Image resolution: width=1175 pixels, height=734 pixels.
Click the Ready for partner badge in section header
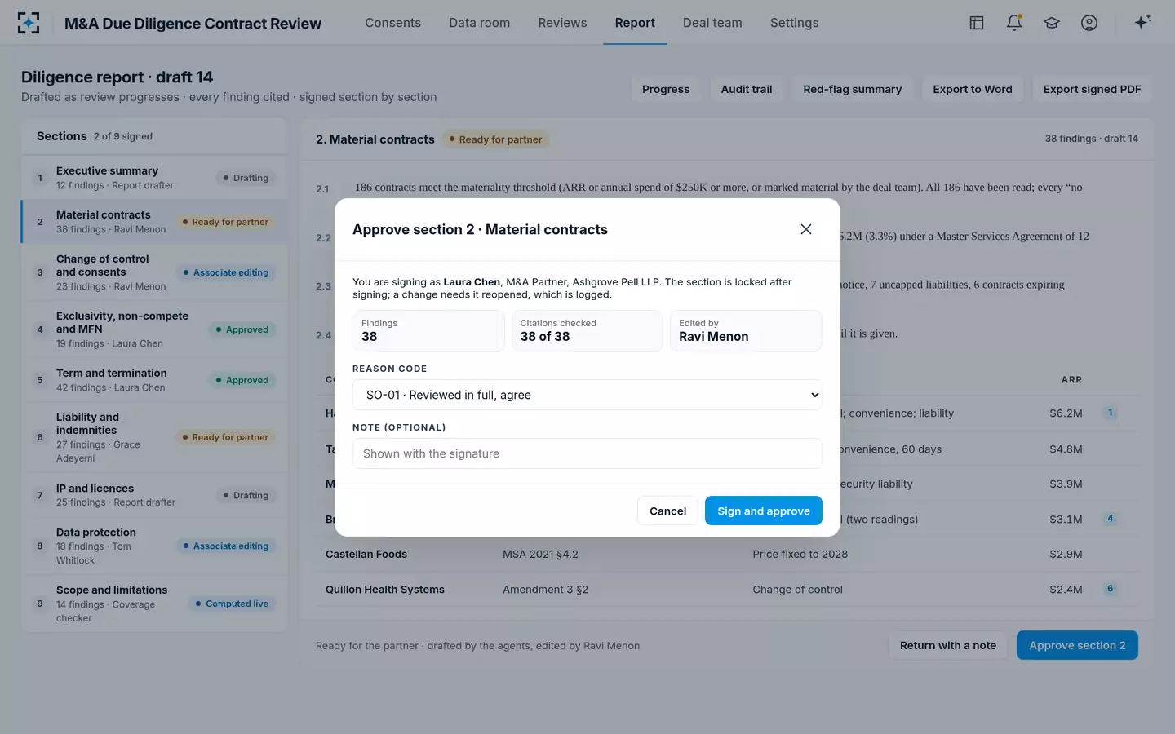tap(496, 139)
